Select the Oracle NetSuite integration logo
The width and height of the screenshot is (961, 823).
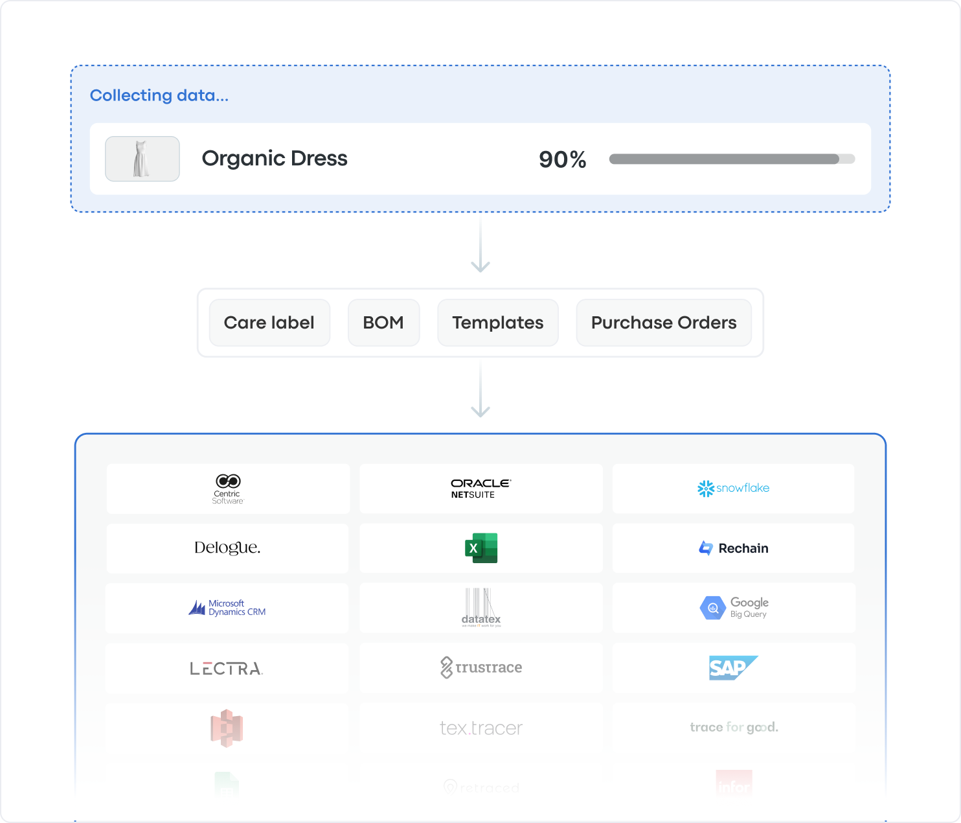pyautogui.click(x=480, y=489)
